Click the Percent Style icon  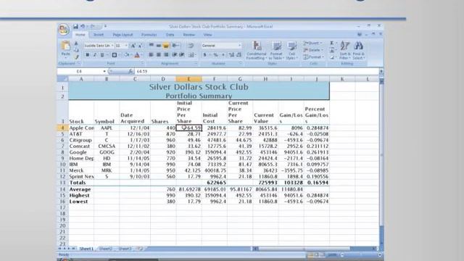click(x=216, y=55)
